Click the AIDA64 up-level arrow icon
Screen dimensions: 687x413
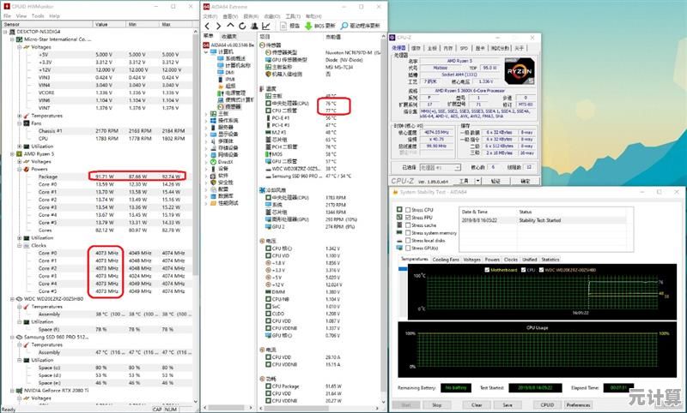click(229, 26)
